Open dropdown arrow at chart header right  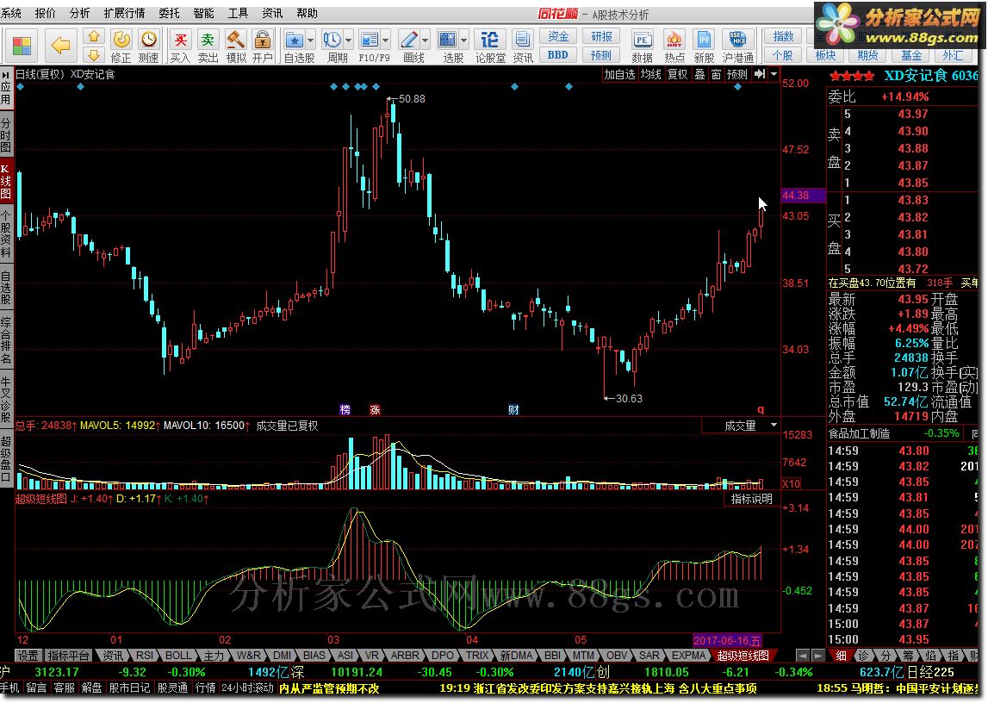(x=774, y=74)
